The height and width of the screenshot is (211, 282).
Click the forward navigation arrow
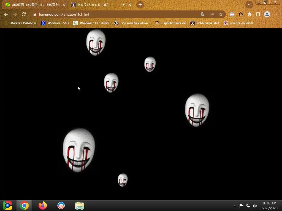click(x=15, y=14)
